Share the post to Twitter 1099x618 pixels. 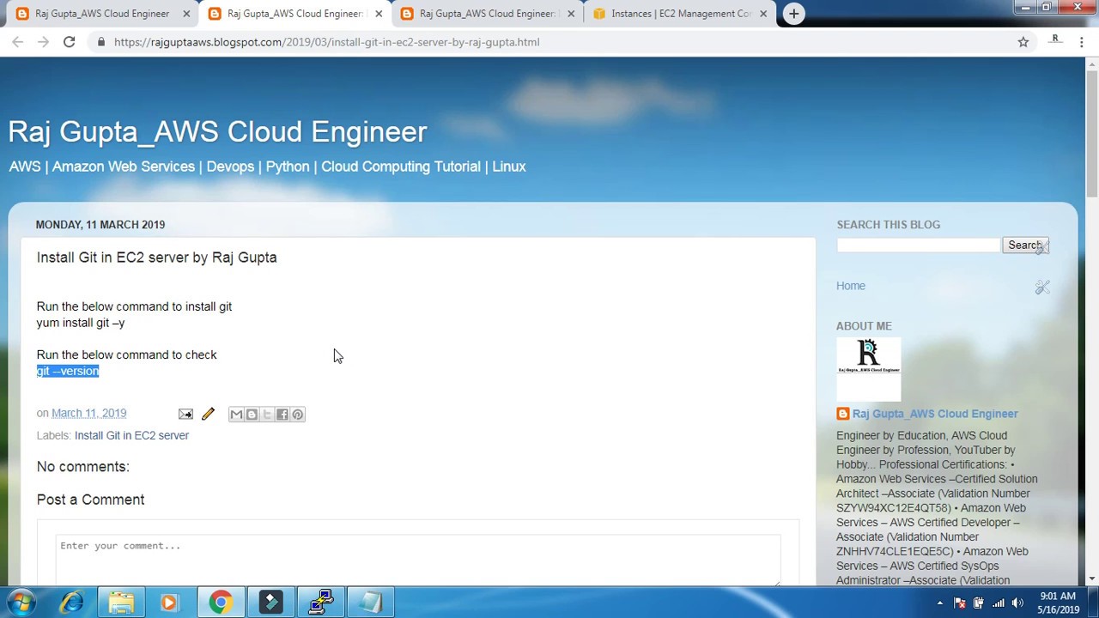pos(267,415)
